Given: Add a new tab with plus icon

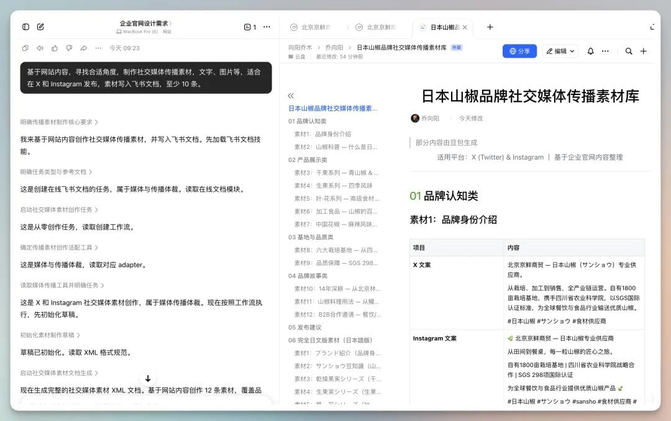Looking at the screenshot, I should point(490,27).
